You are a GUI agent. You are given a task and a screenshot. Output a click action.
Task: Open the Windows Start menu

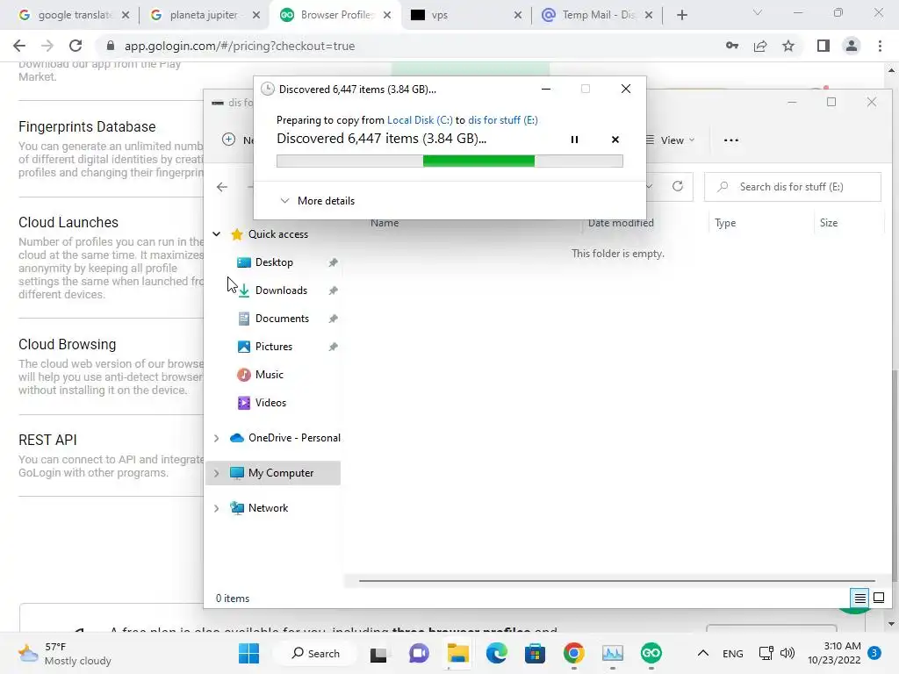pyautogui.click(x=248, y=653)
